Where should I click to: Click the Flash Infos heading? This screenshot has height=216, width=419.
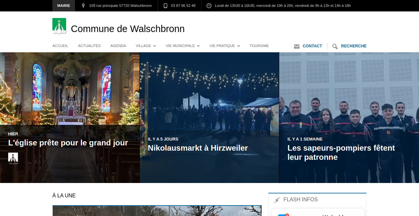point(301,200)
